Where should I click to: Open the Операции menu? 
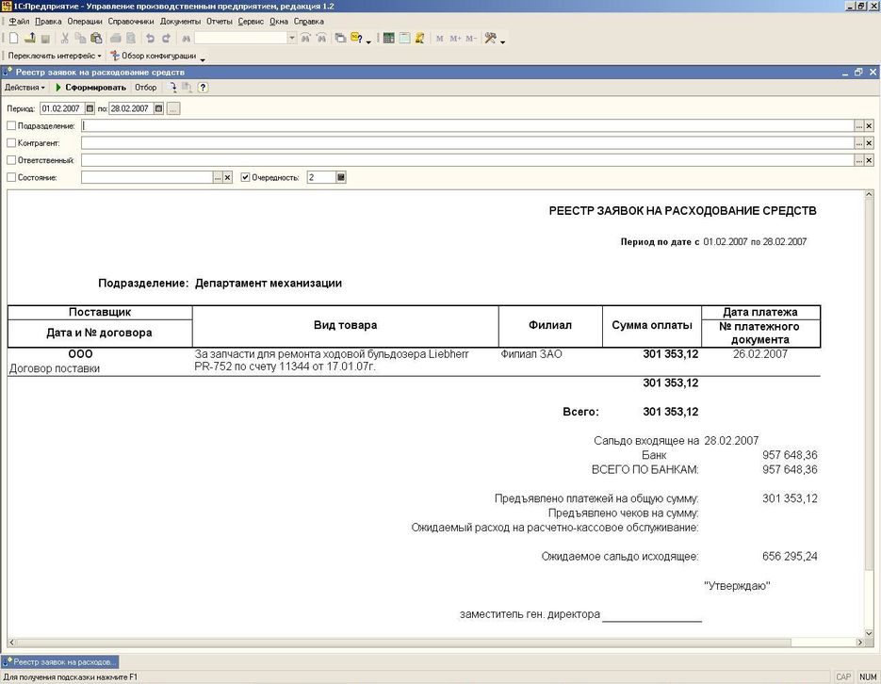[85, 22]
